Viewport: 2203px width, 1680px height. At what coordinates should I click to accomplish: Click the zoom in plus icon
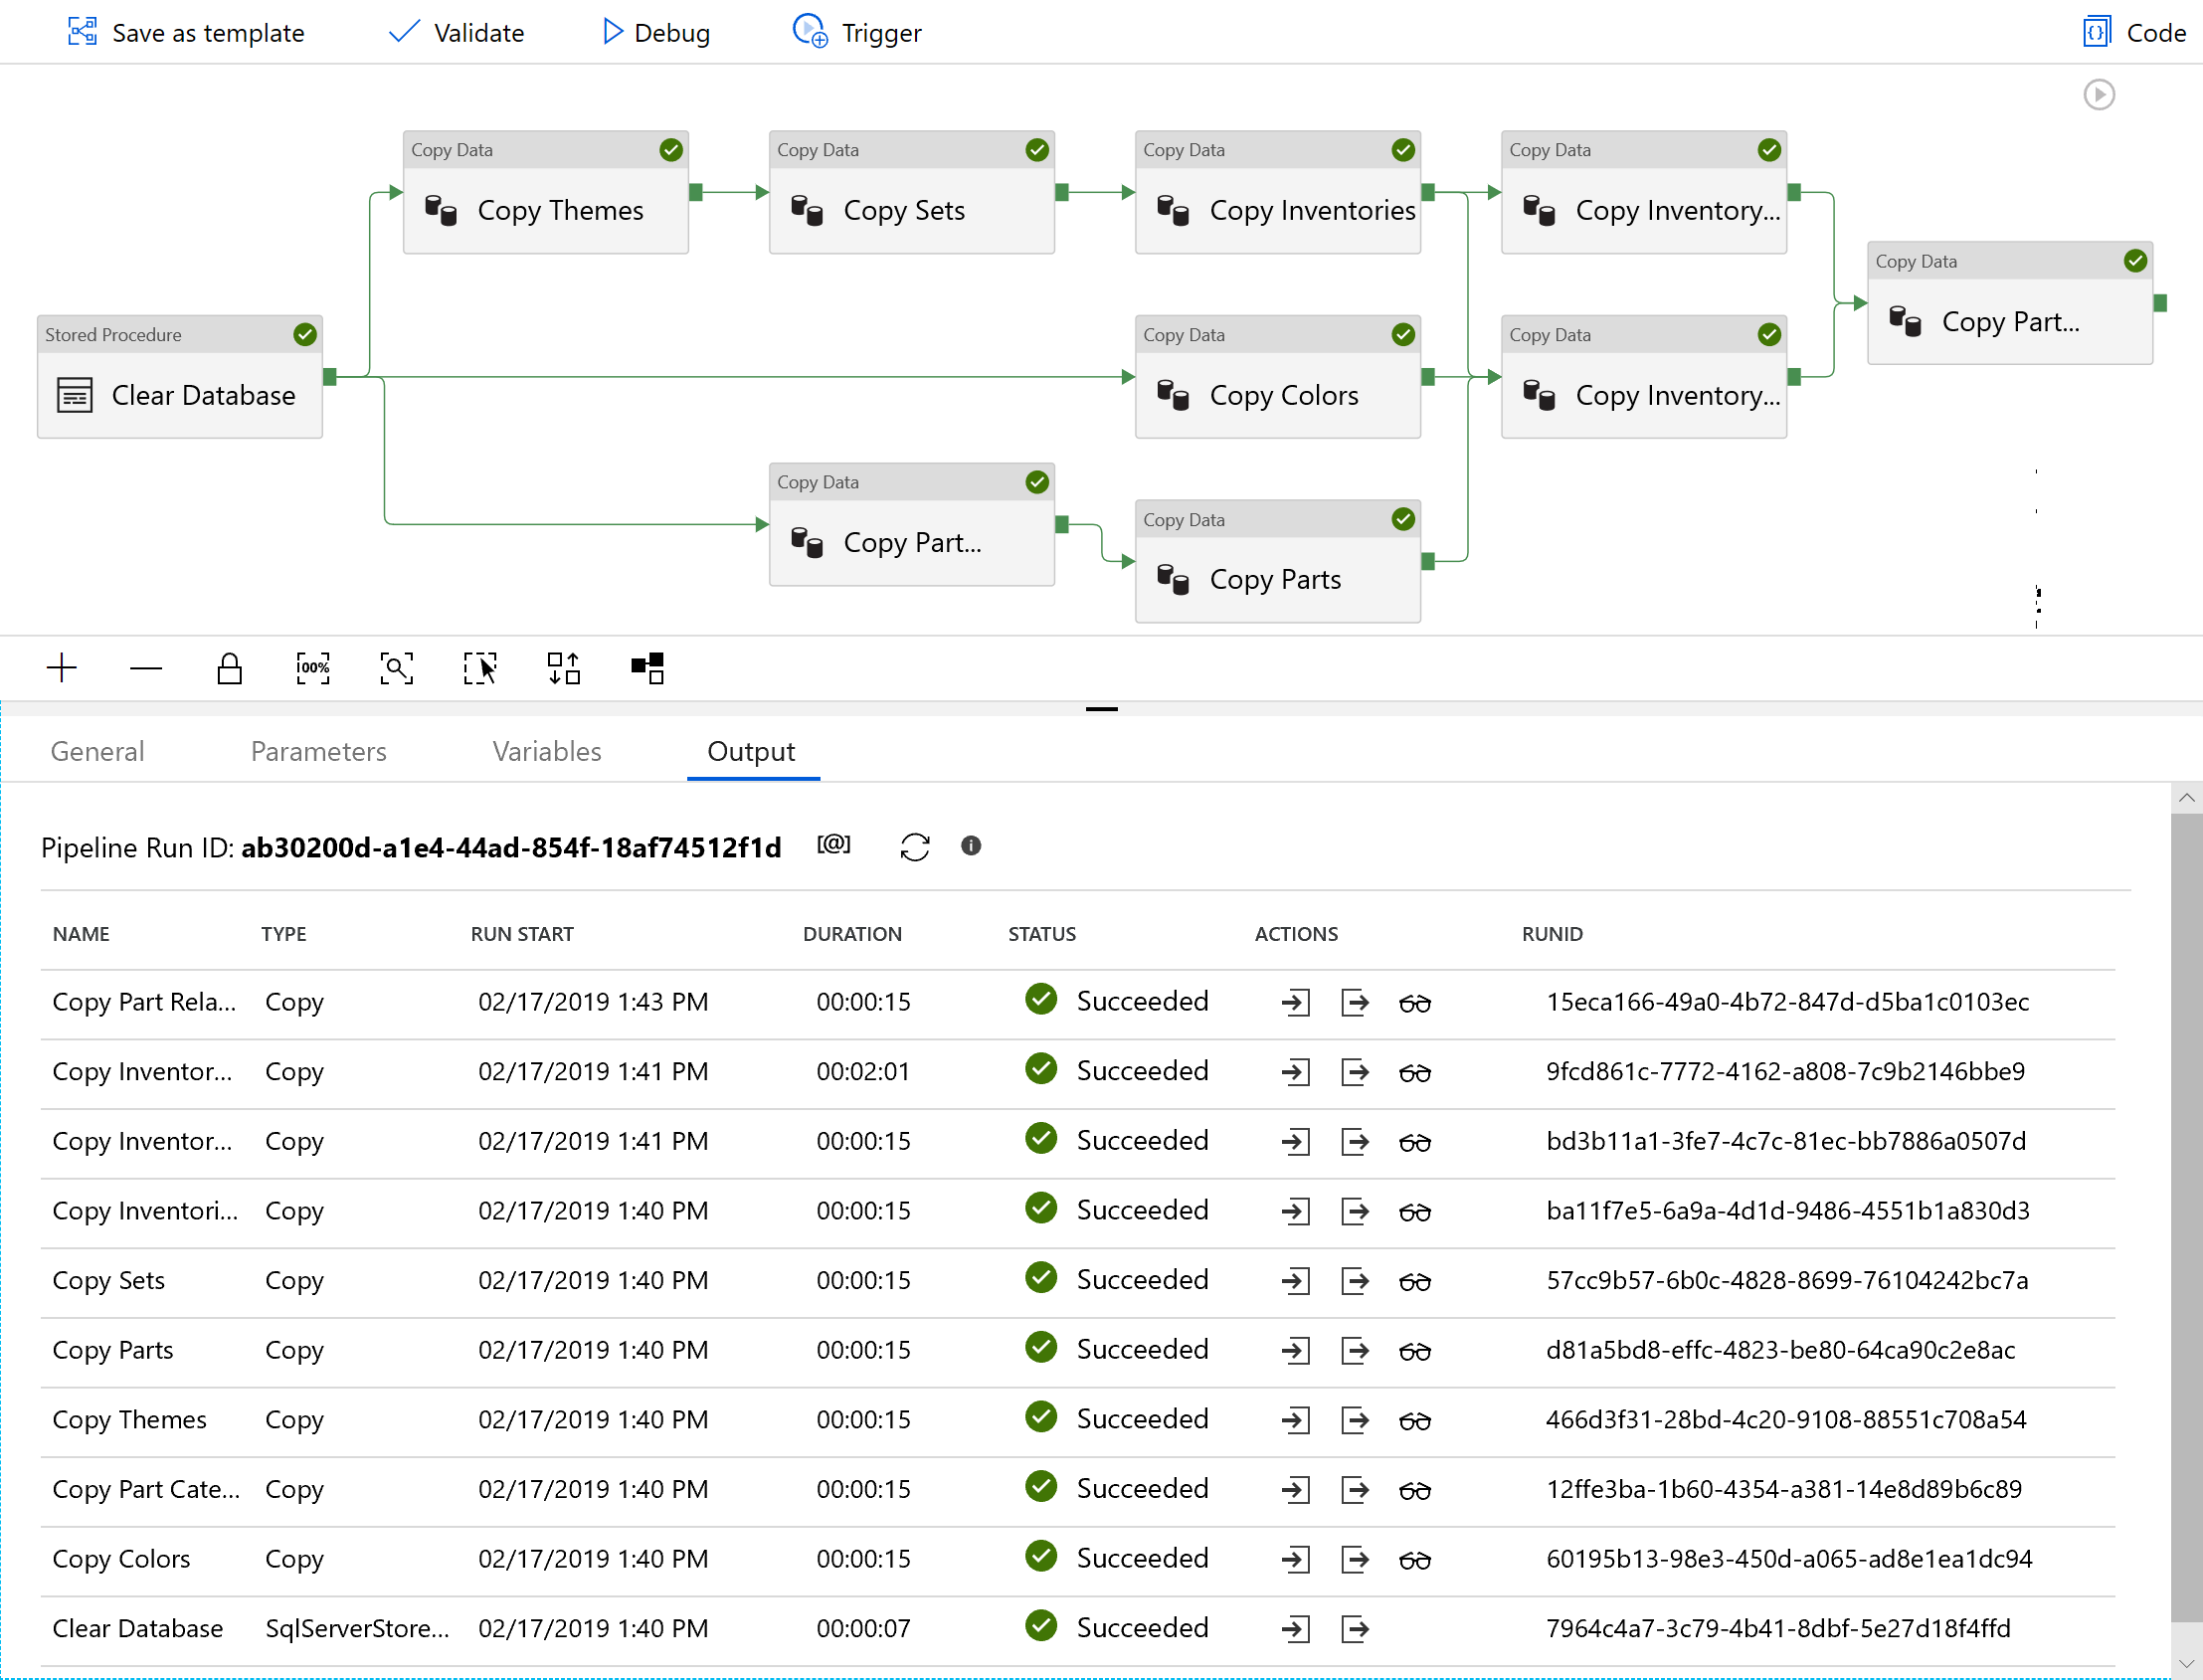(62, 668)
